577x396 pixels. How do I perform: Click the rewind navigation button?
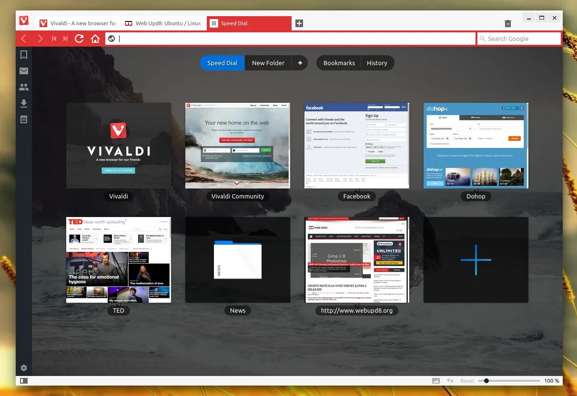pyautogui.click(x=54, y=39)
